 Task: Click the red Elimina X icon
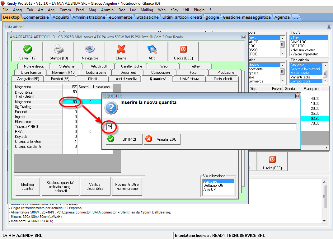(121, 49)
